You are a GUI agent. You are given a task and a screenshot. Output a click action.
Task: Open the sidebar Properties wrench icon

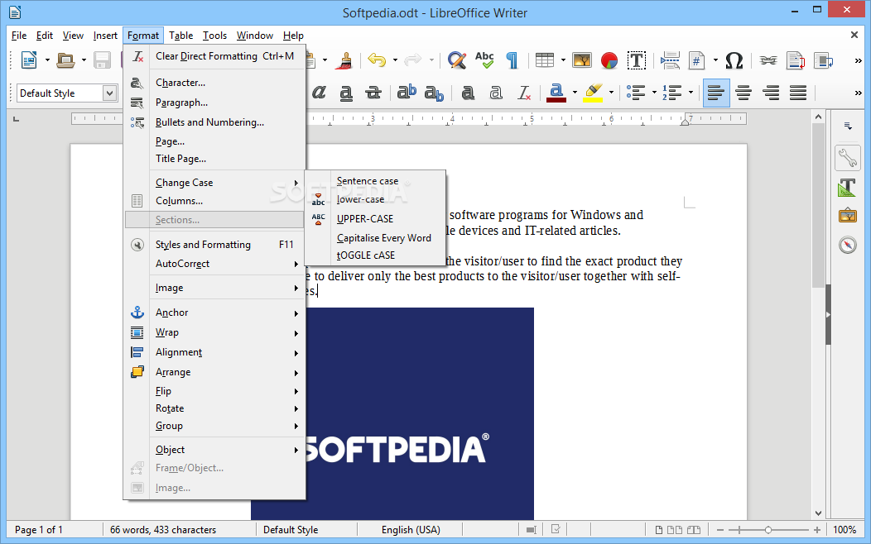[x=848, y=158]
